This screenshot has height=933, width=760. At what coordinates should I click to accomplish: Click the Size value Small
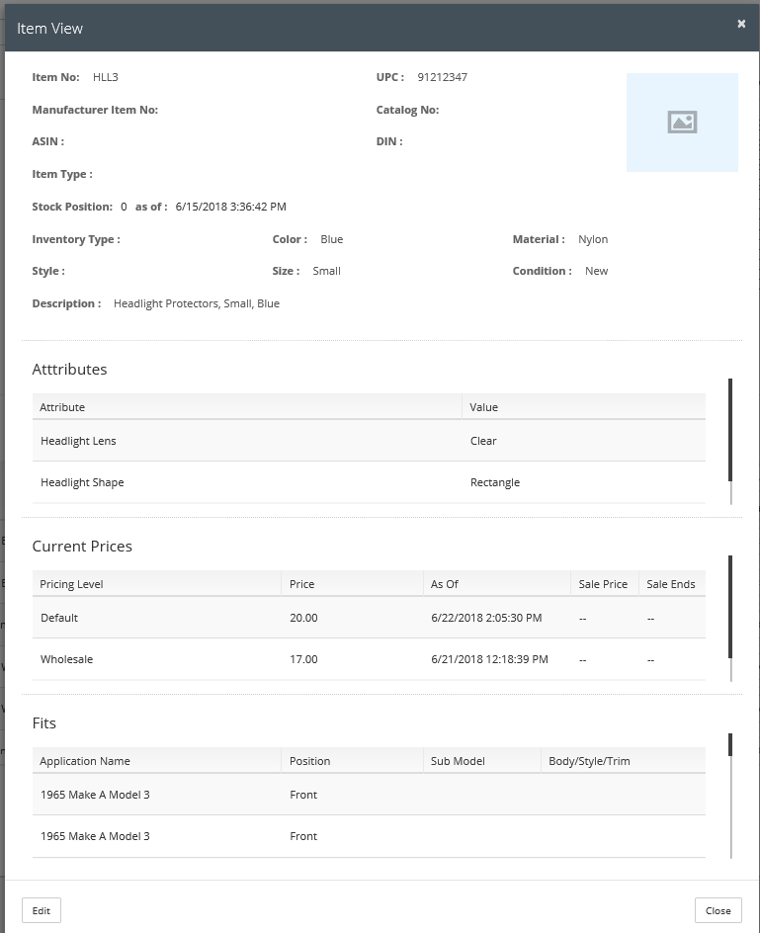327,271
